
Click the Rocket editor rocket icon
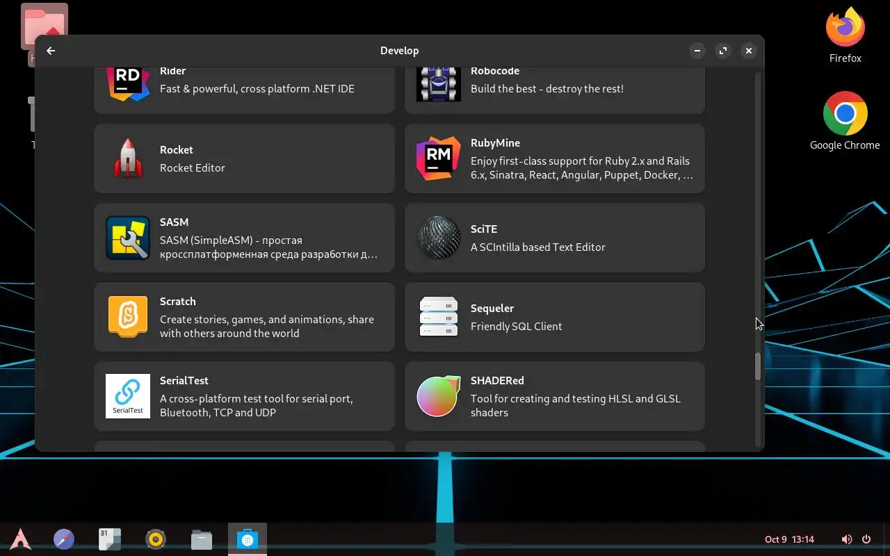pyautogui.click(x=128, y=158)
